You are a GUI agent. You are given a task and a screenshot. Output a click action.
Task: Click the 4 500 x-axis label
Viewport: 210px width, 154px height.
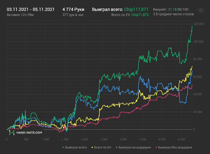coord(181,140)
